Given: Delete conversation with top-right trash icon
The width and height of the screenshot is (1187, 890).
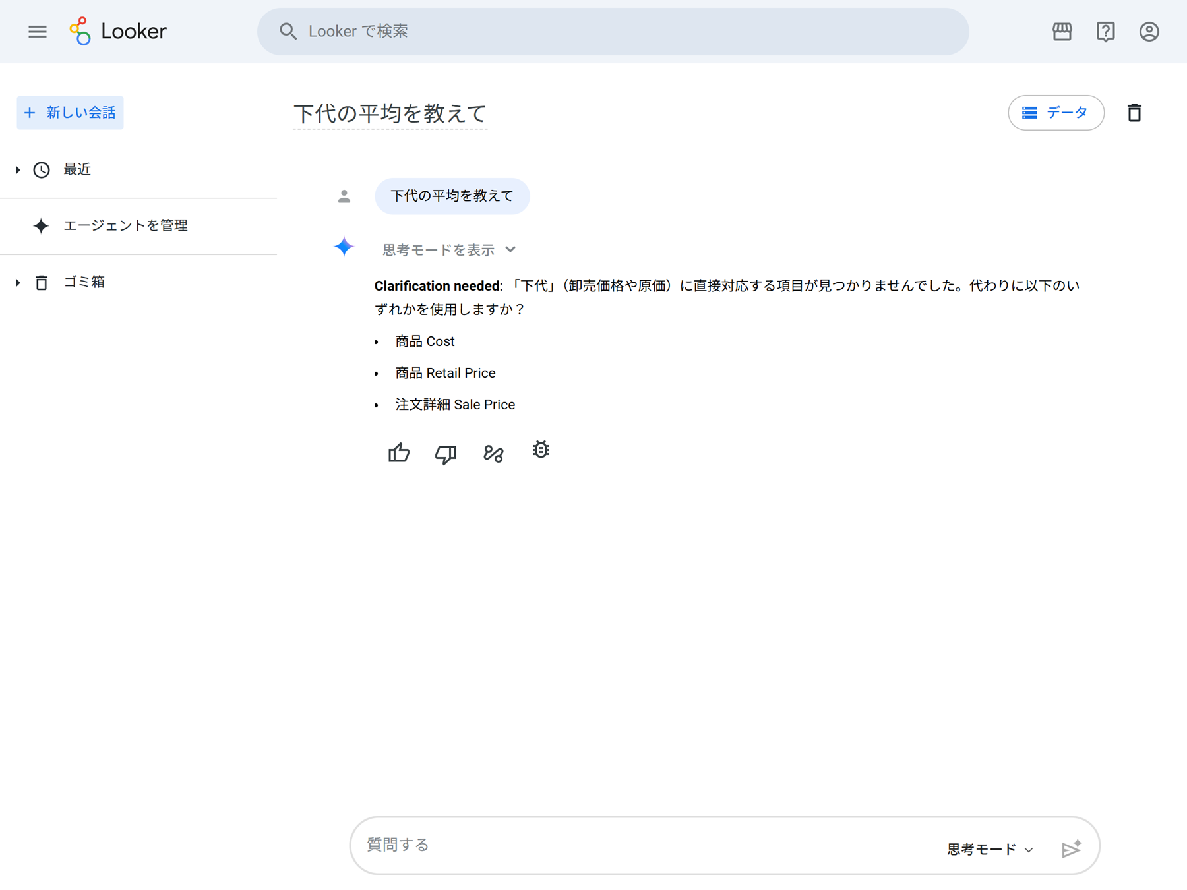Looking at the screenshot, I should coord(1134,113).
